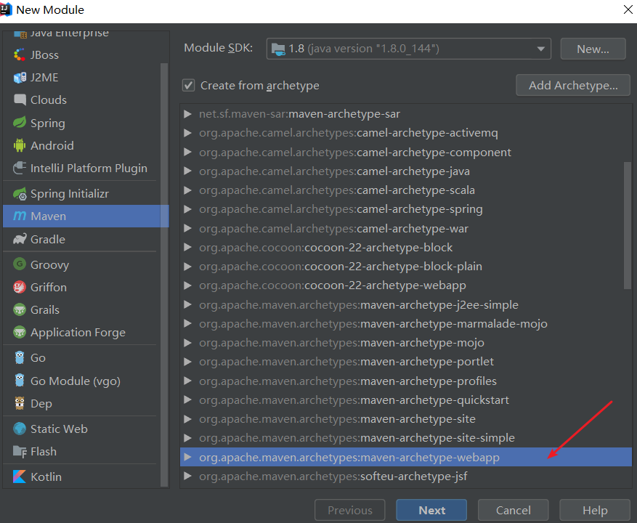This screenshot has width=637, height=523.
Task: Click the JBoss icon in sidebar
Action: click(x=20, y=55)
